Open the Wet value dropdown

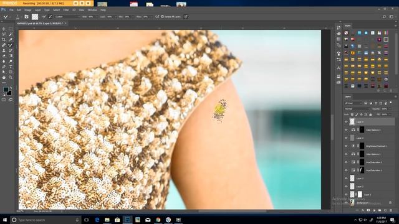point(97,17)
